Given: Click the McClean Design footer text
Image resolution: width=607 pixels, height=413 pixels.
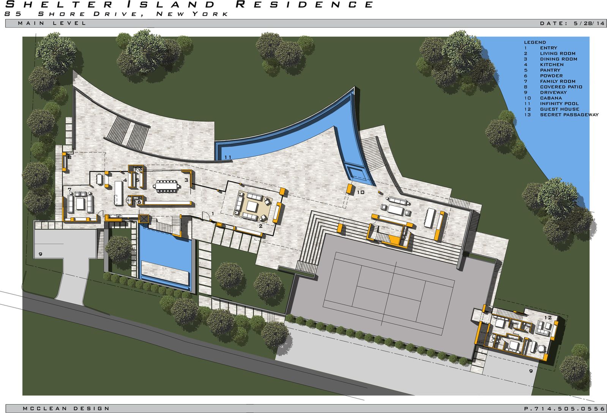Looking at the screenshot, I should 66,408.
